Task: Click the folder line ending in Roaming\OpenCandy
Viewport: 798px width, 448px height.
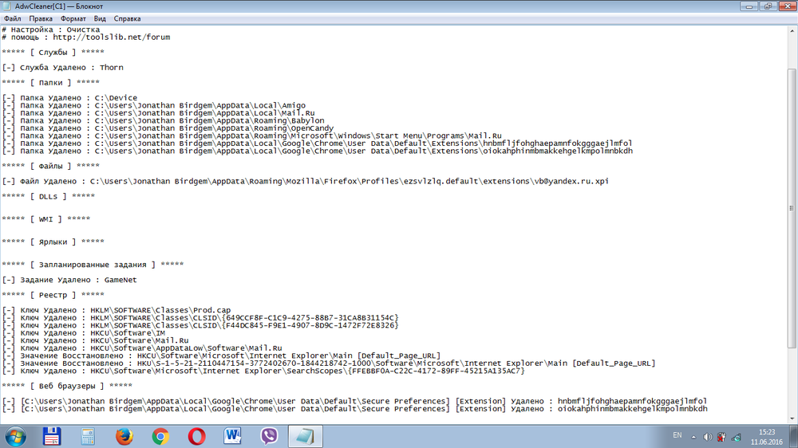Action: (x=168, y=128)
